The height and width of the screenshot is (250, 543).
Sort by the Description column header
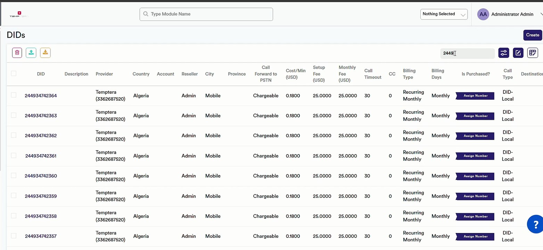click(x=76, y=74)
